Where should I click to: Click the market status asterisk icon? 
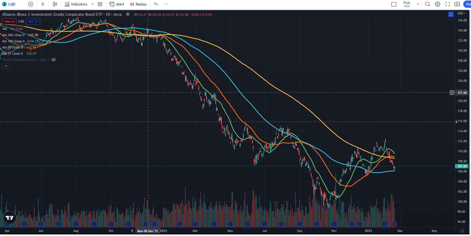[x=128, y=14]
